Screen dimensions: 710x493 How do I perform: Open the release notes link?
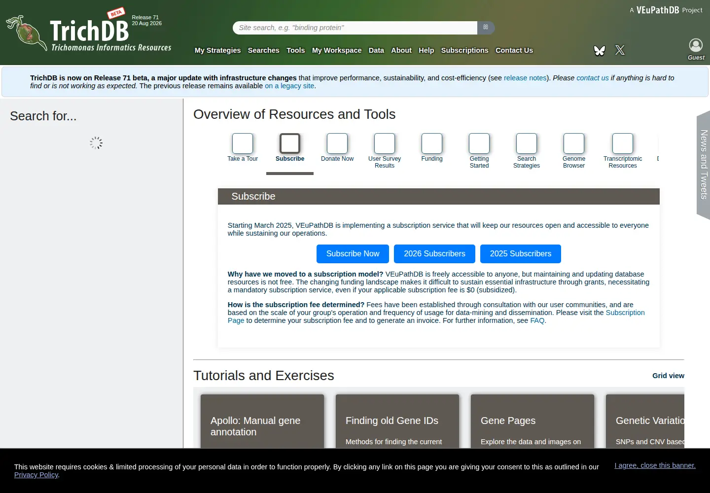pyautogui.click(x=525, y=78)
